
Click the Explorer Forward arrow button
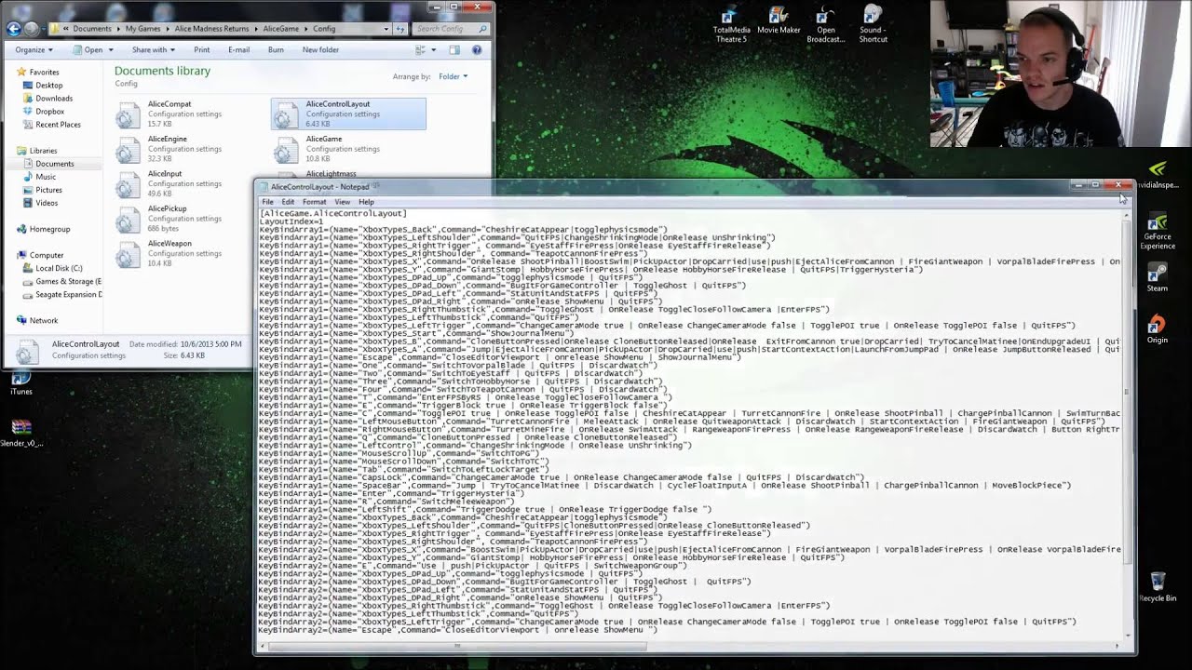pyautogui.click(x=32, y=29)
